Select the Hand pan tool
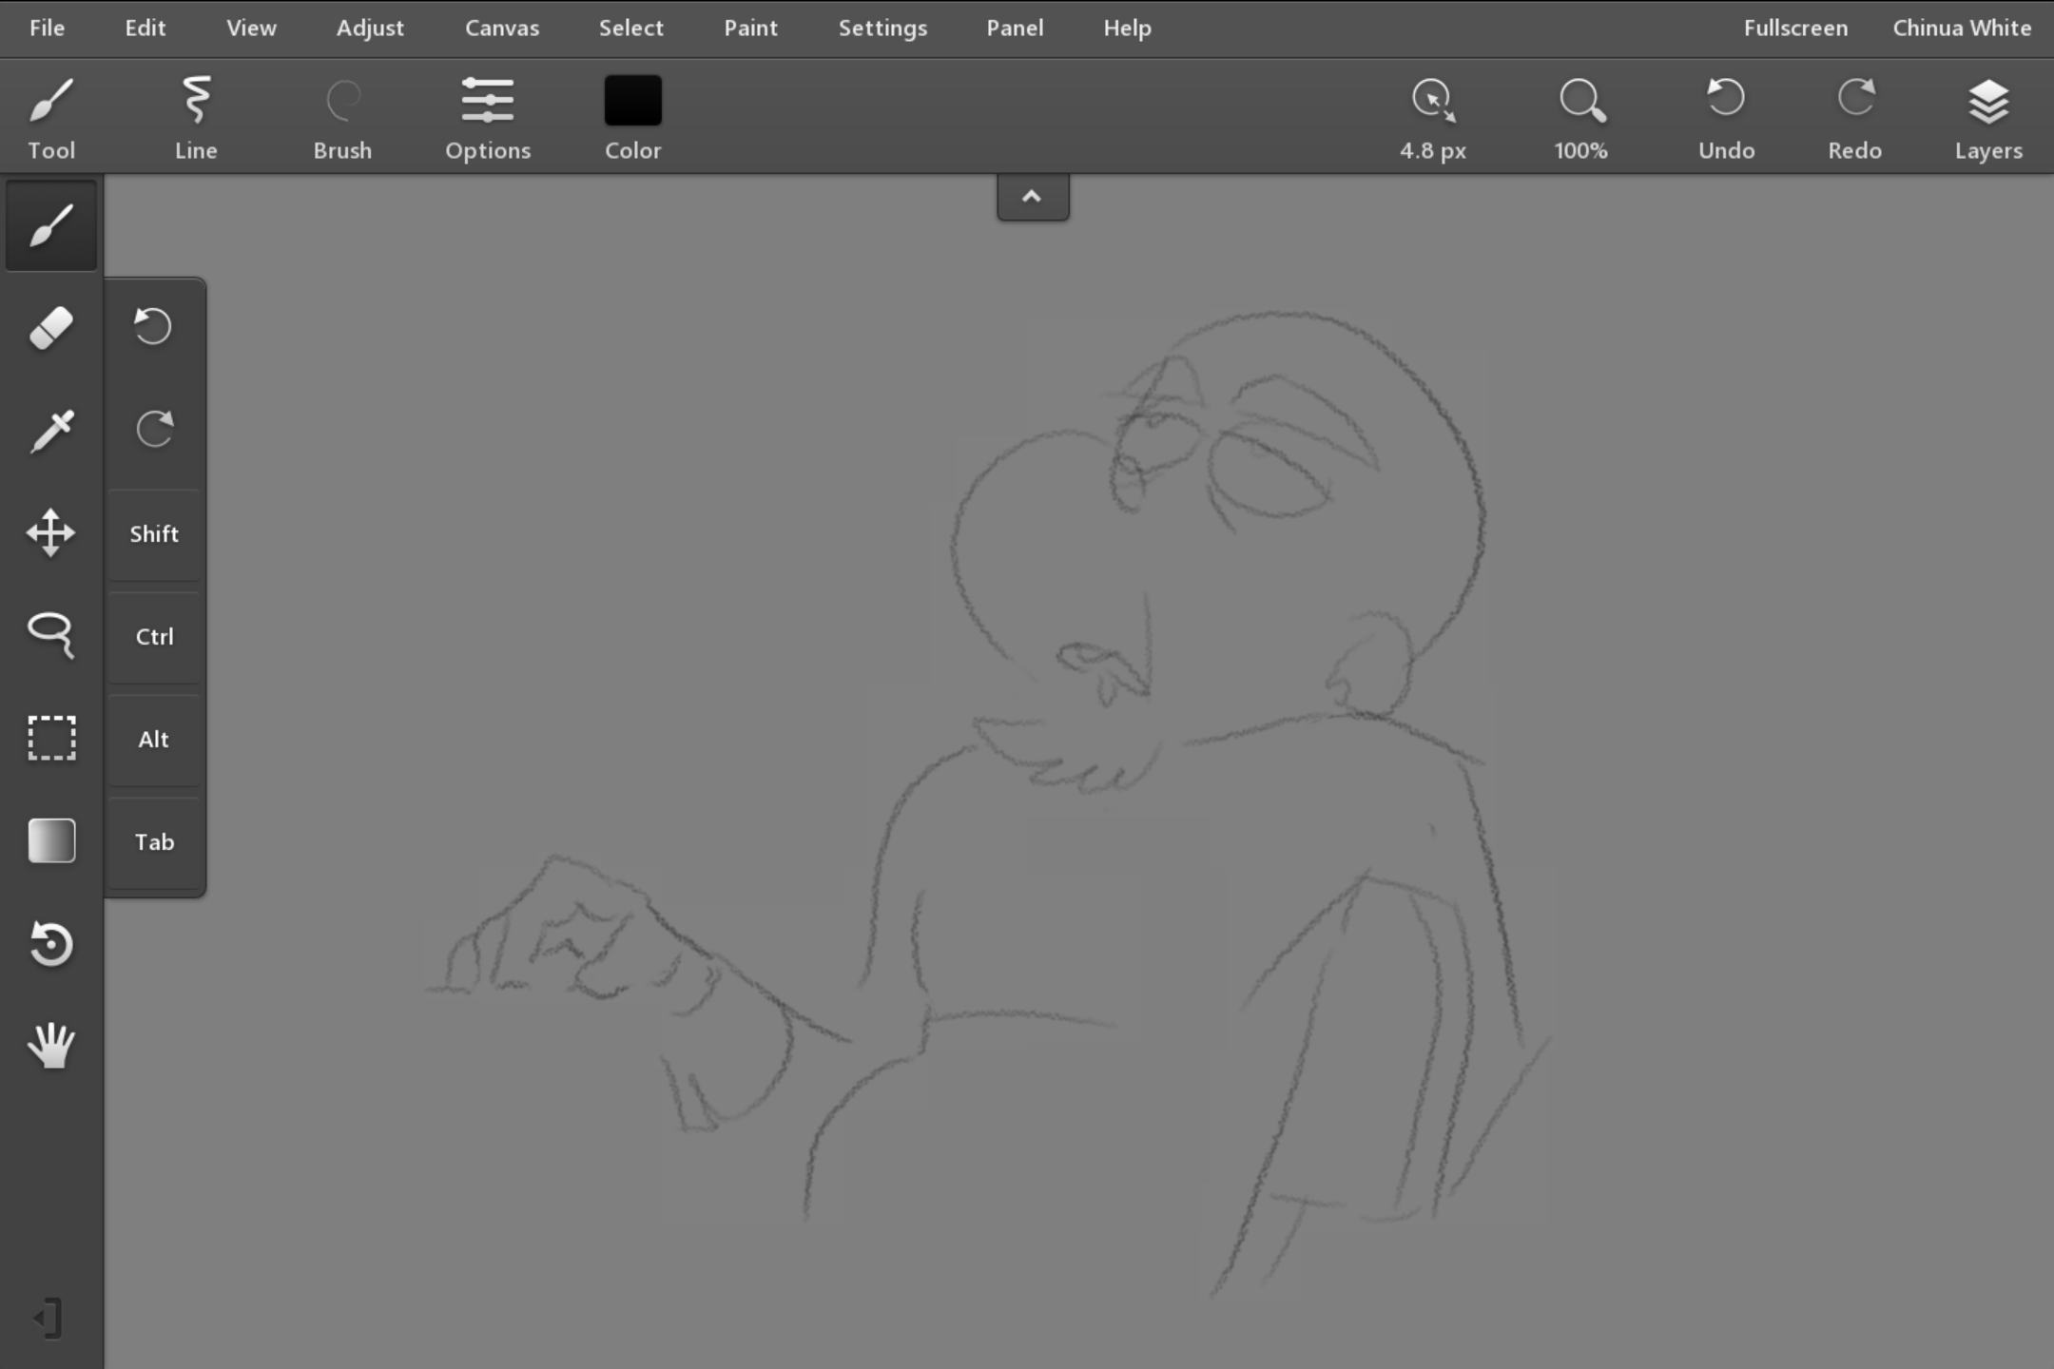This screenshot has height=1369, width=2054. click(51, 1046)
